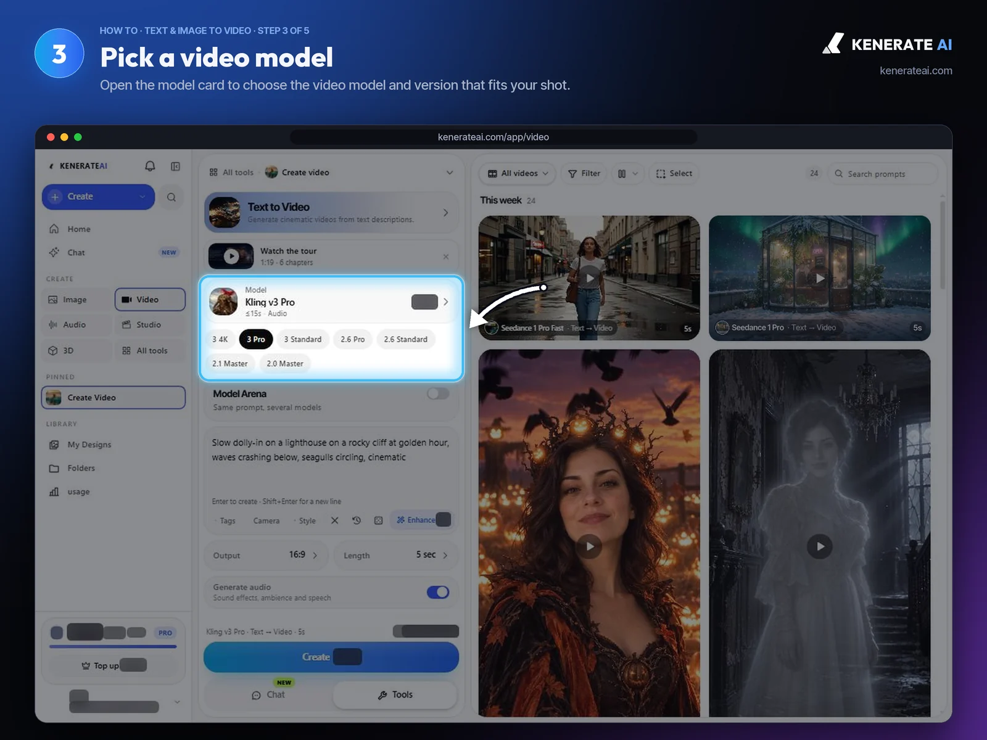Click the blue Create generate button
This screenshot has height=740, width=987.
tap(331, 657)
